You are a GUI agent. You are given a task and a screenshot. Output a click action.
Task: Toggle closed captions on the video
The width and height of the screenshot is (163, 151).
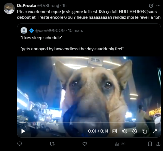(x=115, y=131)
